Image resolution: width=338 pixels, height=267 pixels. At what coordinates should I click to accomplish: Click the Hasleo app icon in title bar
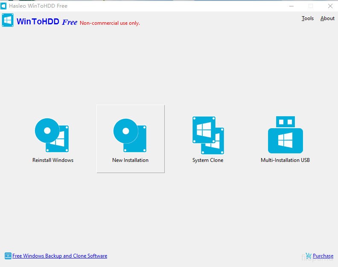(x=4, y=6)
